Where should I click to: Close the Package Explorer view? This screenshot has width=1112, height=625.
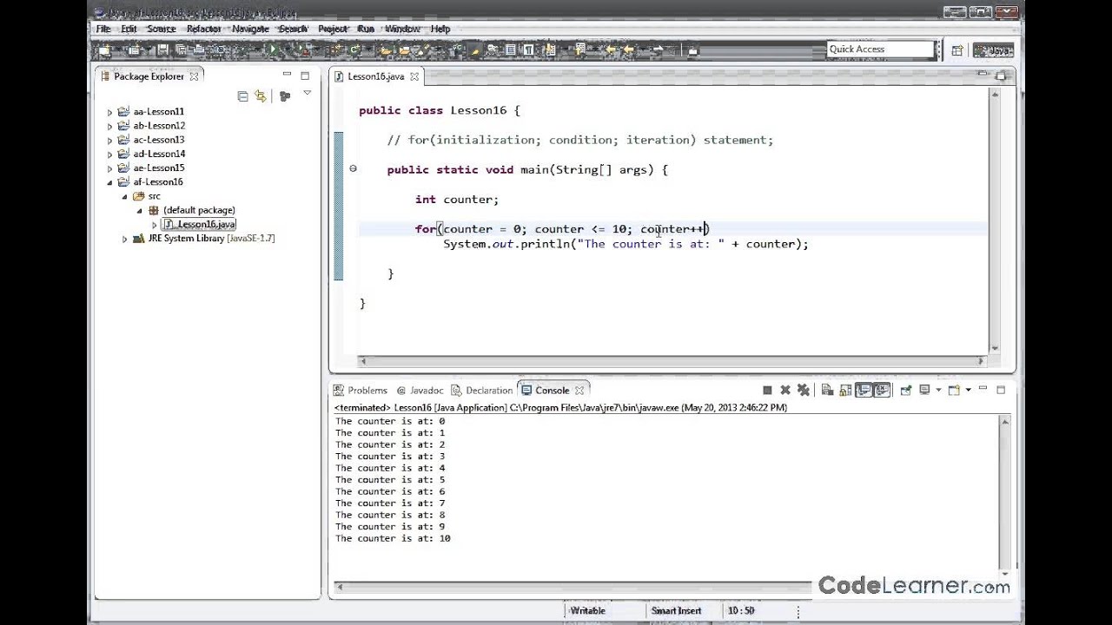[x=194, y=76]
